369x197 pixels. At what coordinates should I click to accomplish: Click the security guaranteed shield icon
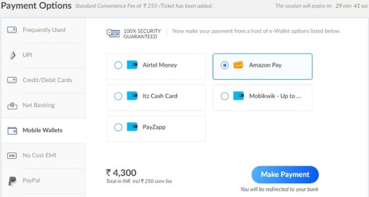tap(113, 33)
